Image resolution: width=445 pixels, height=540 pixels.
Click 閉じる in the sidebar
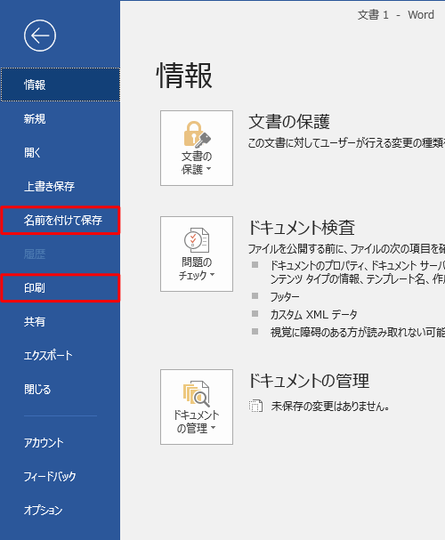(x=61, y=389)
